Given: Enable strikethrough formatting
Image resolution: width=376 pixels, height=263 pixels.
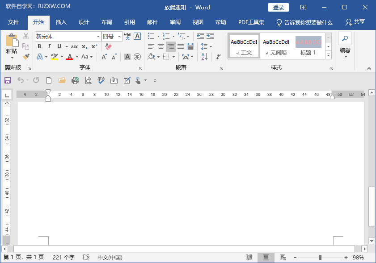Looking at the screenshot, I should pyautogui.click(x=75, y=46).
